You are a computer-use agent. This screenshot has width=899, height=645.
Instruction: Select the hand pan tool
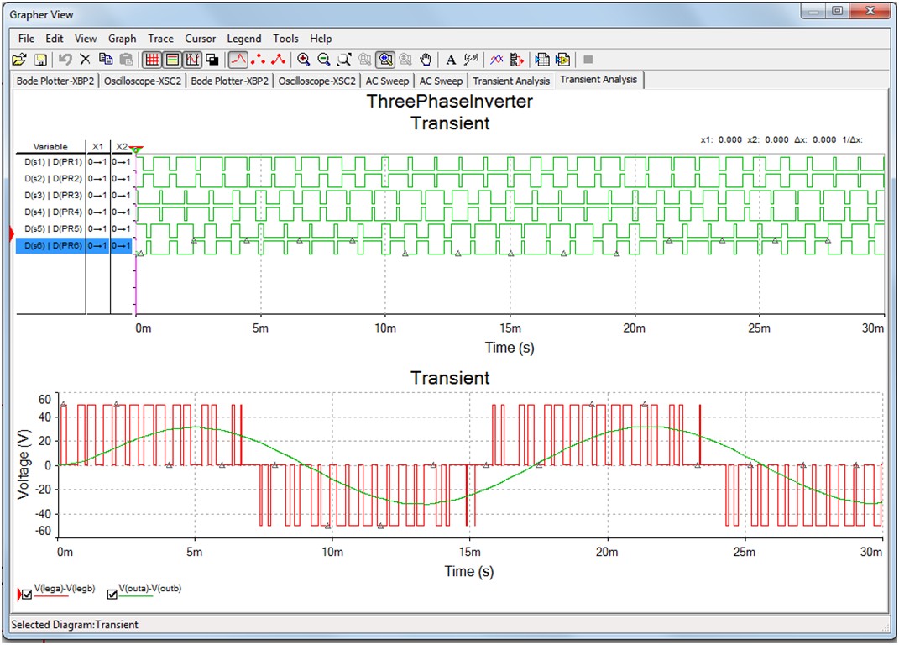425,59
